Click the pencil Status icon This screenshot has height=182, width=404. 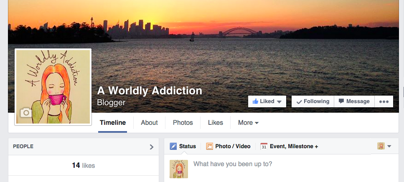click(x=173, y=147)
